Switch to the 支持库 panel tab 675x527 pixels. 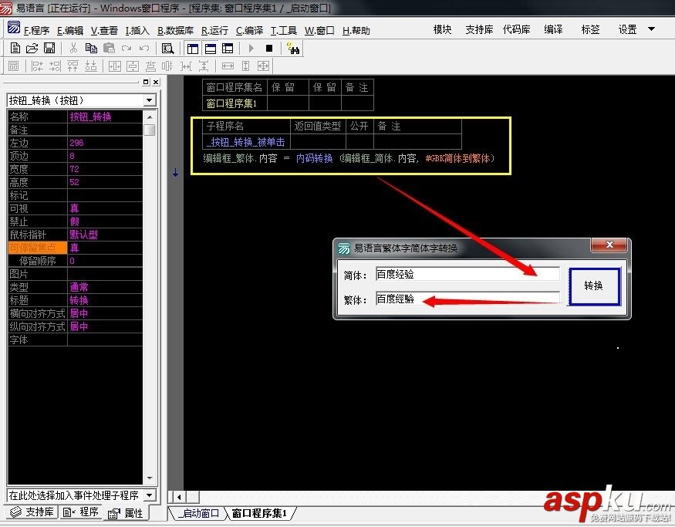[32, 512]
